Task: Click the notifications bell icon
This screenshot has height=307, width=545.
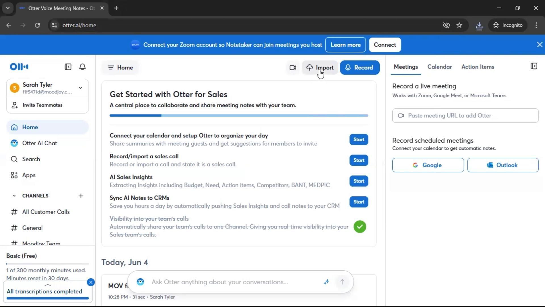Action: pos(82,67)
